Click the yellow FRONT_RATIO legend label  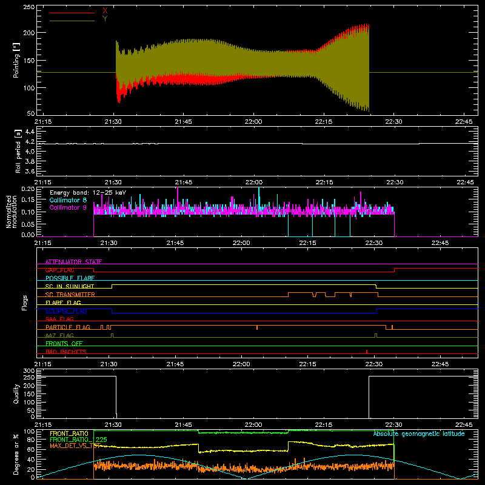tap(69, 433)
